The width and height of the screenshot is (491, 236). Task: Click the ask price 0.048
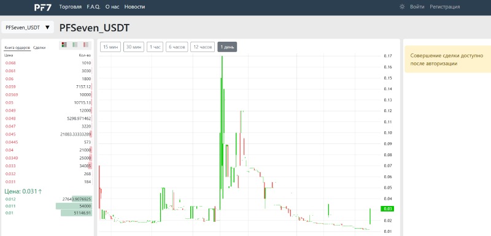tap(10, 118)
